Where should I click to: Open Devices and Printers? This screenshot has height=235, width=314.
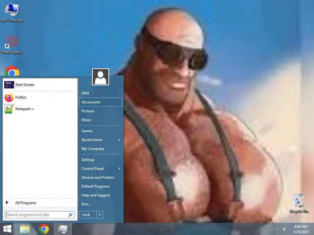click(101, 177)
